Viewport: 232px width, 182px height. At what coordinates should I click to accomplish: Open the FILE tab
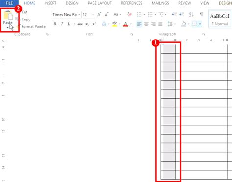pos(9,3)
